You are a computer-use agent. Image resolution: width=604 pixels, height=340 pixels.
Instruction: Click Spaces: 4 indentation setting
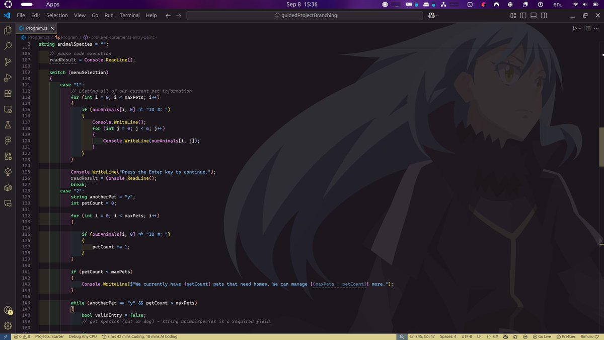pyautogui.click(x=448, y=336)
